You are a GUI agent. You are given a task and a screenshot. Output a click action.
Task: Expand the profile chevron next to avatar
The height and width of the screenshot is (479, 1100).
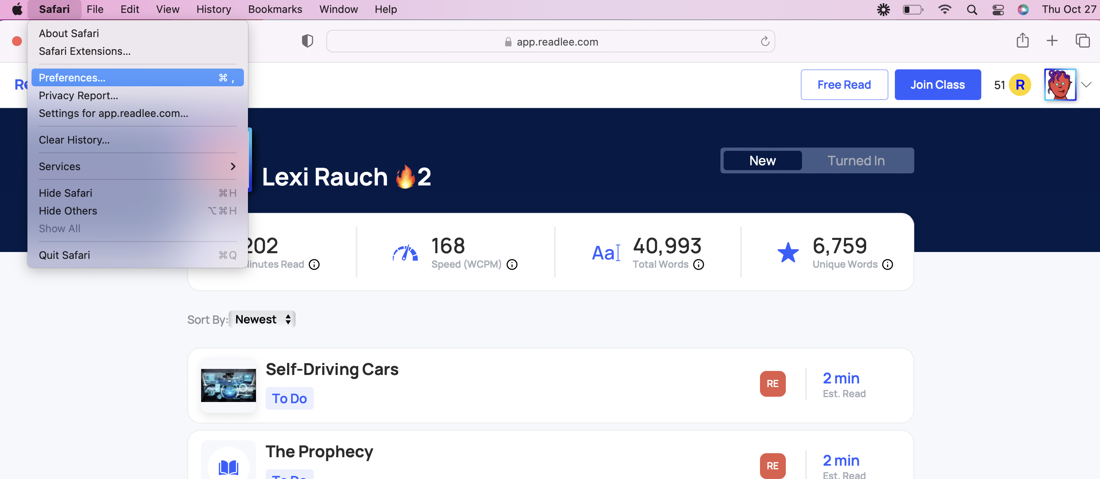(x=1086, y=84)
